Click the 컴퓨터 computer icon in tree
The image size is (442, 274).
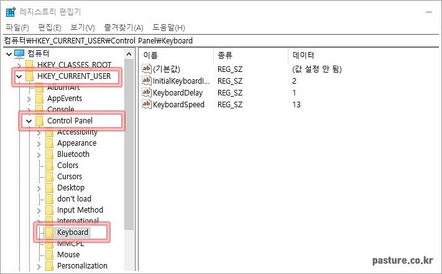tap(19, 54)
